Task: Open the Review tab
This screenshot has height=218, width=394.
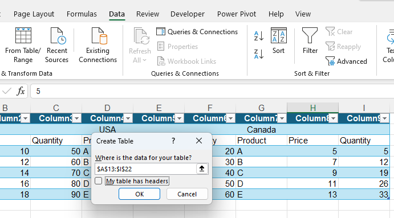Action: point(148,14)
